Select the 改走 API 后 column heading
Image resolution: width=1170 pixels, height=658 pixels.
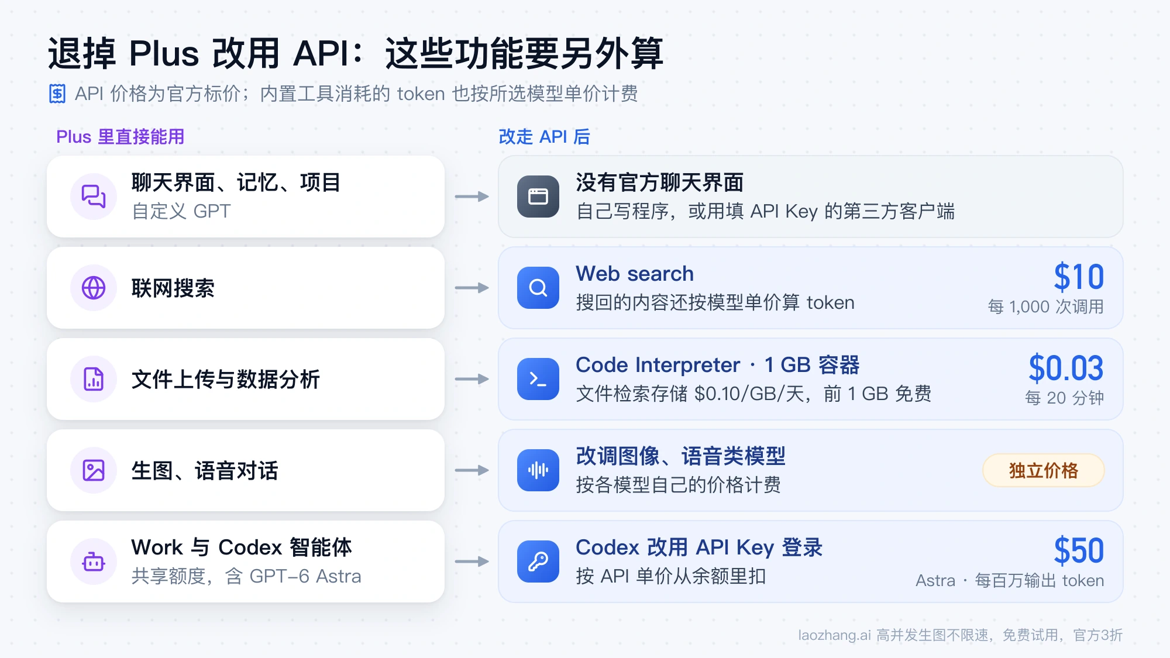point(544,137)
